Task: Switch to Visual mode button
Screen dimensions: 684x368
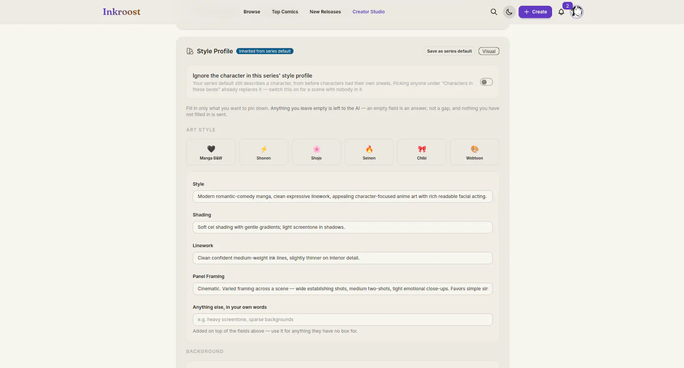Action: (489, 51)
